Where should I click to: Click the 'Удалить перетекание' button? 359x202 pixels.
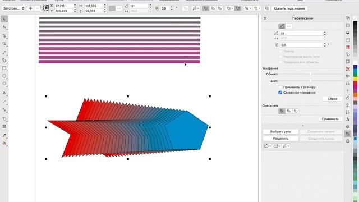click(x=289, y=8)
